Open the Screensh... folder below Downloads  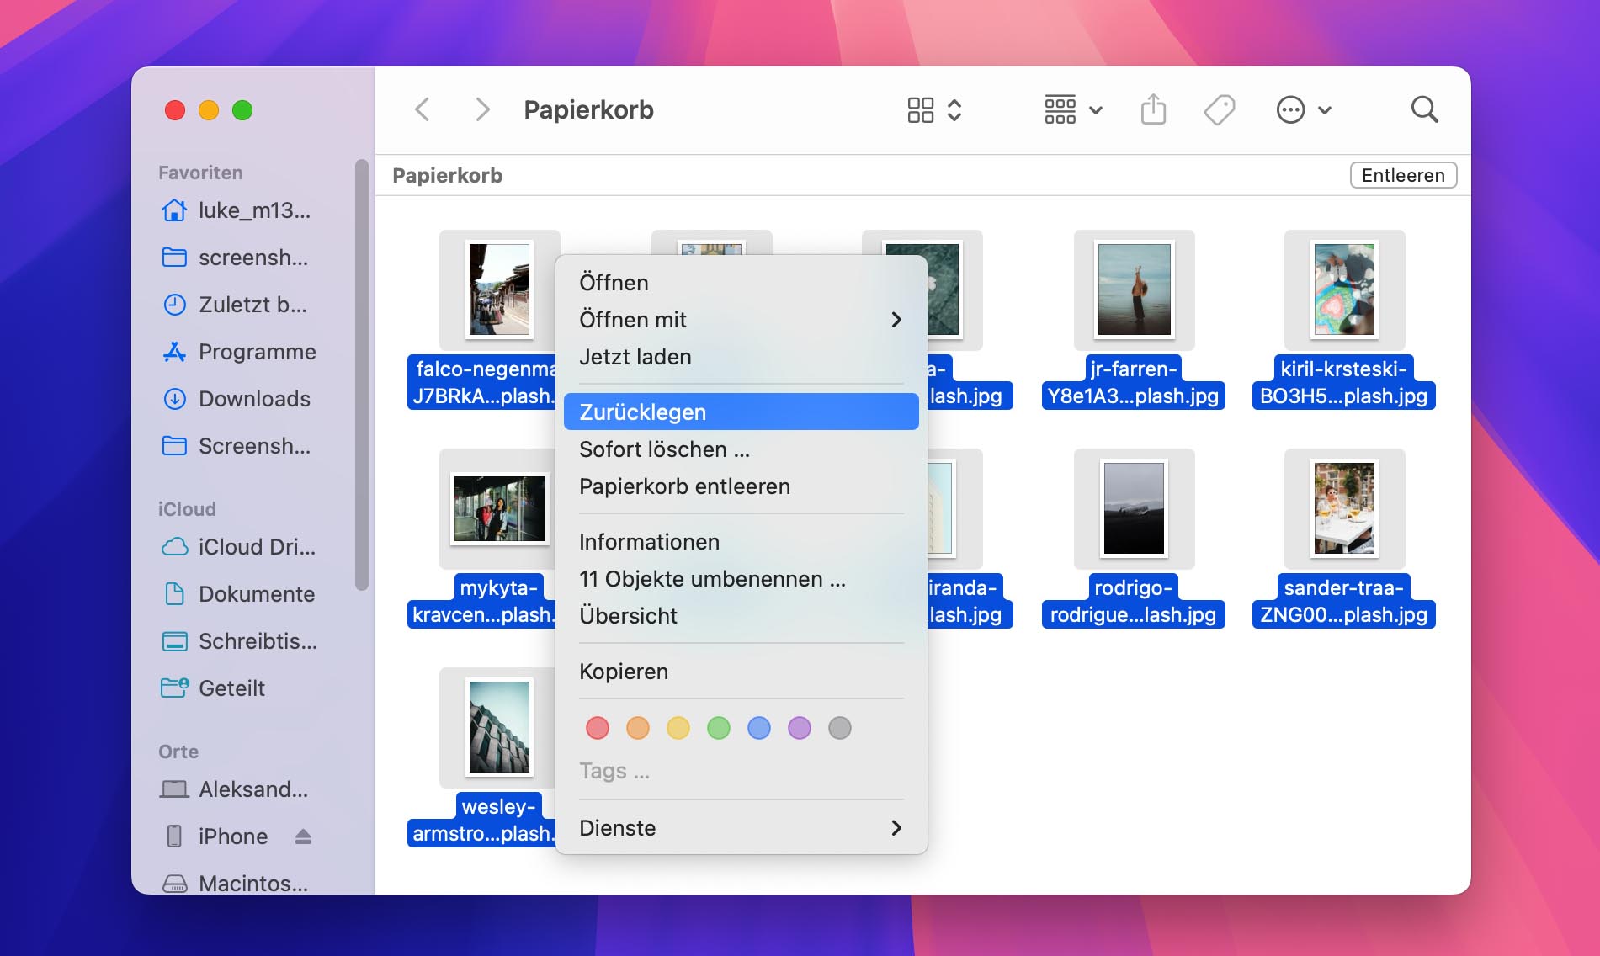click(x=238, y=446)
